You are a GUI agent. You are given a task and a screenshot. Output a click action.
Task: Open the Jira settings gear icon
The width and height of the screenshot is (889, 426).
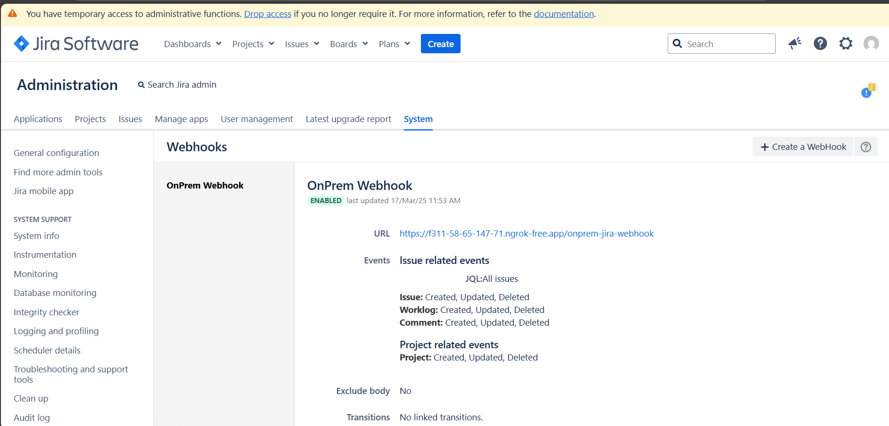click(x=846, y=43)
